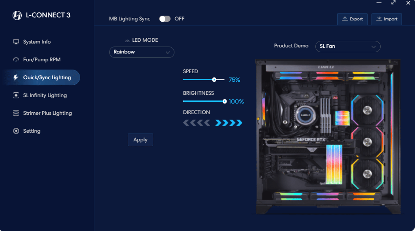415x231 pixels.
Task: Click the Import button
Action: click(x=386, y=19)
